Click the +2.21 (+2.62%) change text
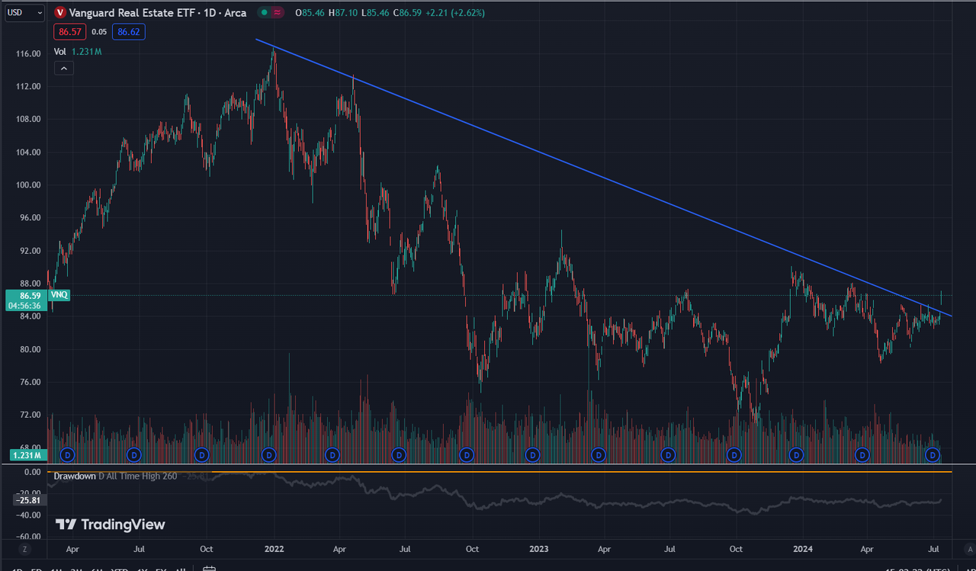Viewport: 976px width, 571px height. click(x=454, y=13)
